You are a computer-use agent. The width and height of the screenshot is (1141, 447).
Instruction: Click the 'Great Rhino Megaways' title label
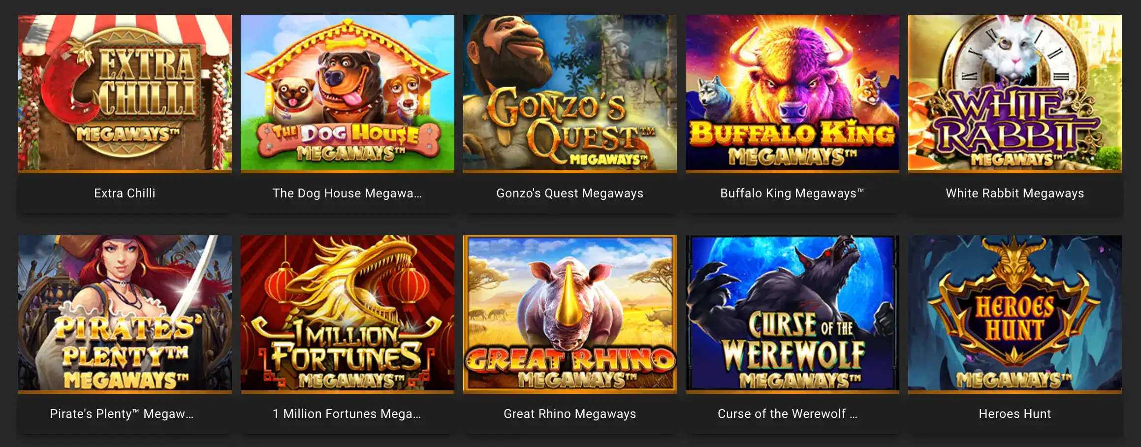[570, 414]
